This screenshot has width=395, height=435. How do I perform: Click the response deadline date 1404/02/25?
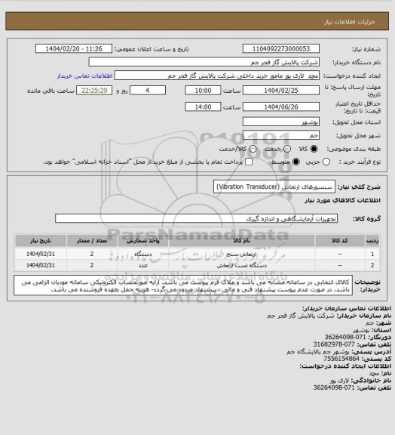click(x=281, y=91)
